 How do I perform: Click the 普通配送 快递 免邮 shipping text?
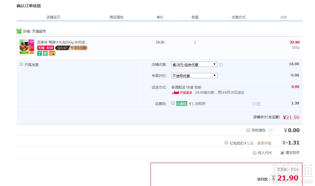[186, 87]
